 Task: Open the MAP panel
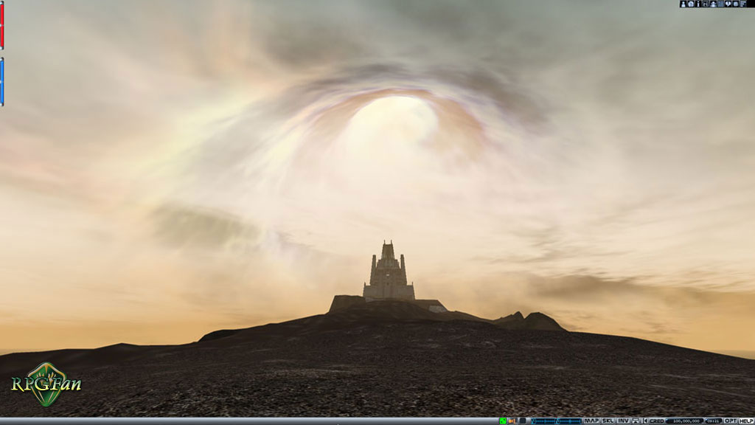pos(591,421)
